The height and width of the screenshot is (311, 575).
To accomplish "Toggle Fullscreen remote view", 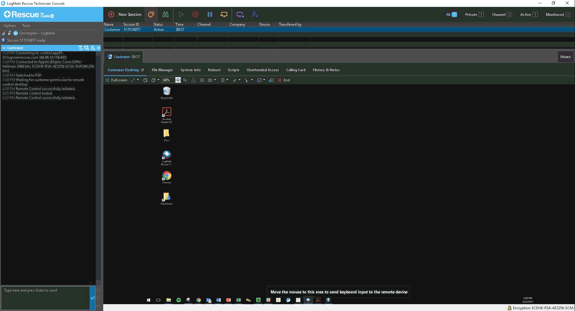I will pyautogui.click(x=116, y=80).
